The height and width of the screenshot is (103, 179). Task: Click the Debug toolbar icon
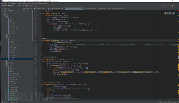click(167, 6)
